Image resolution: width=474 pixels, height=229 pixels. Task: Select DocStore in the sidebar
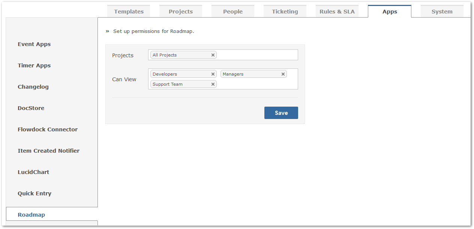(31, 108)
